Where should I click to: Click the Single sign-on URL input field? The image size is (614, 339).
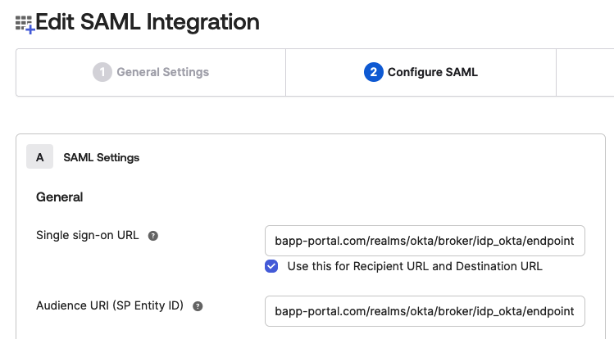(425, 241)
